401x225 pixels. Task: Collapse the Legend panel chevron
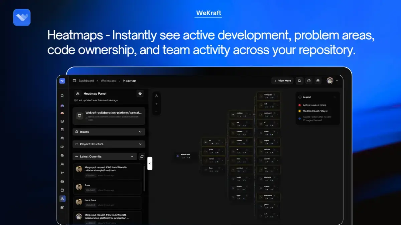(335, 97)
